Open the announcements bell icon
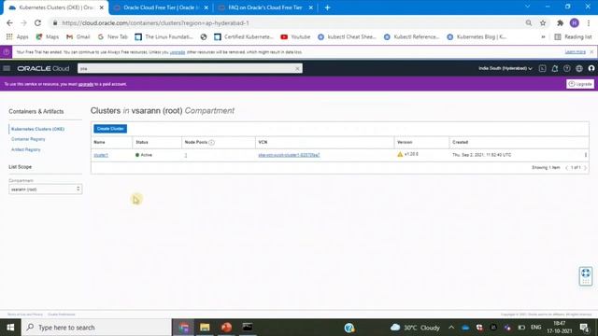598x336 pixels. pos(554,68)
